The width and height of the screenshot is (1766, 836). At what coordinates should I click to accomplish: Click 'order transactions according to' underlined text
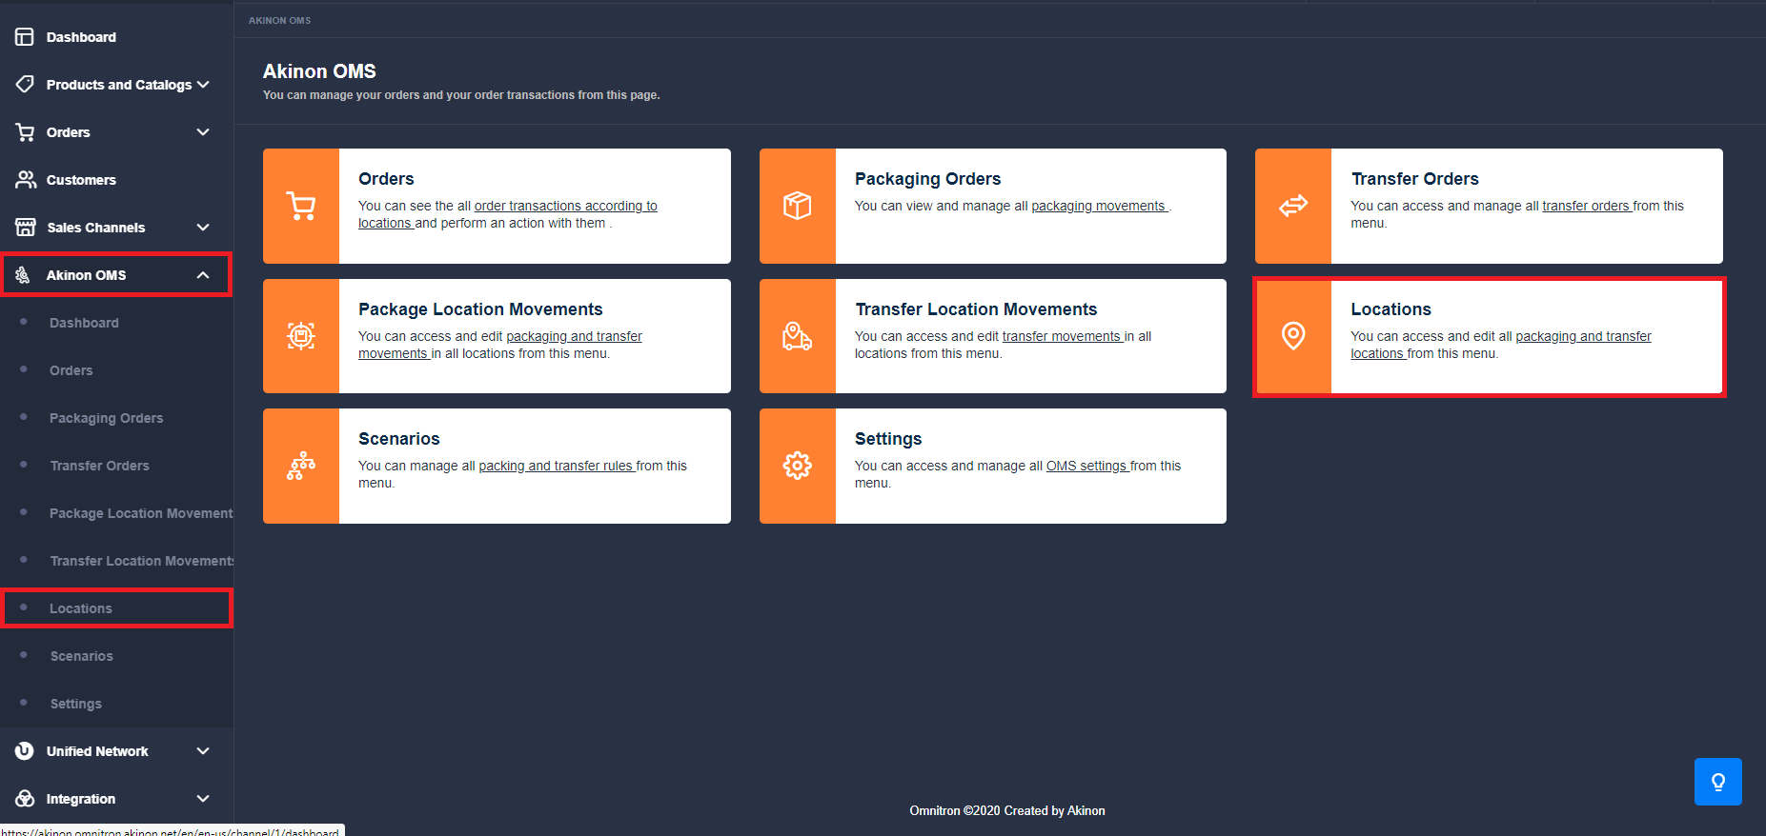point(566,206)
